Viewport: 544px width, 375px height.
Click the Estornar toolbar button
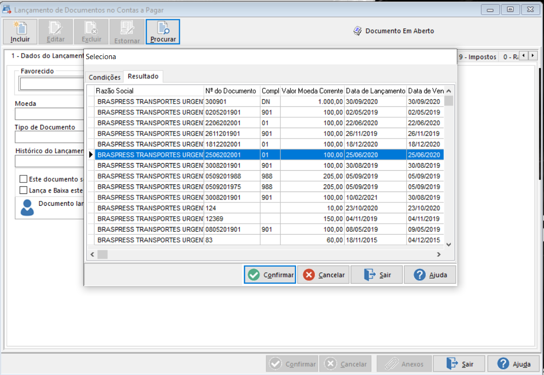click(x=127, y=32)
